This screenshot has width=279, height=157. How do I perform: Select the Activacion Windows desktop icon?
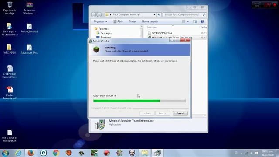tap(29, 8)
